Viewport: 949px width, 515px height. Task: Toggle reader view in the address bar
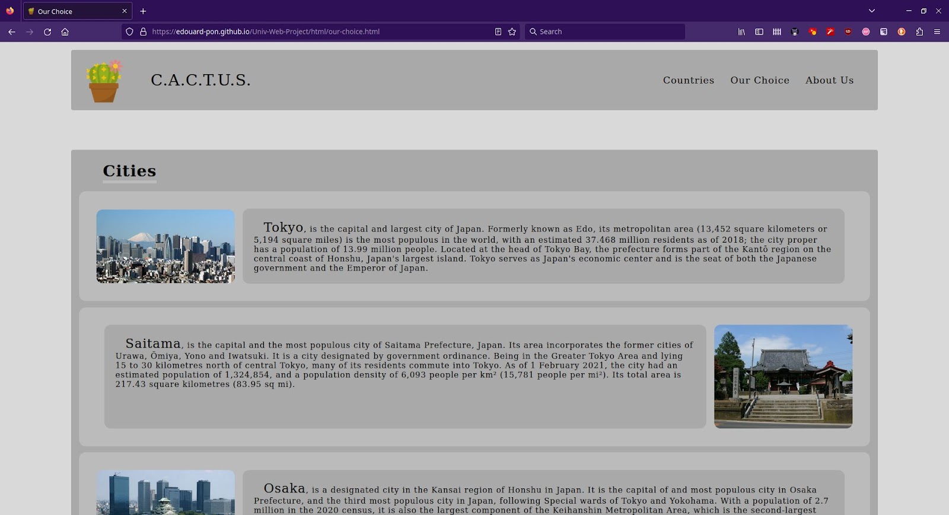coord(498,31)
